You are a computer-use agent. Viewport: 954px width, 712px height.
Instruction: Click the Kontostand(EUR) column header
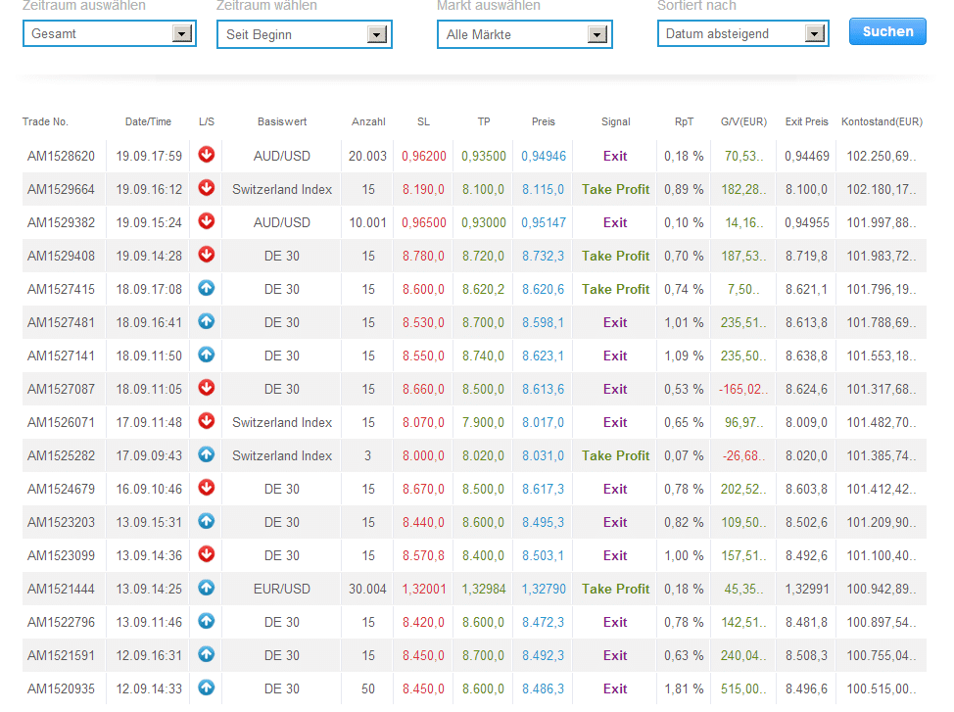(882, 122)
